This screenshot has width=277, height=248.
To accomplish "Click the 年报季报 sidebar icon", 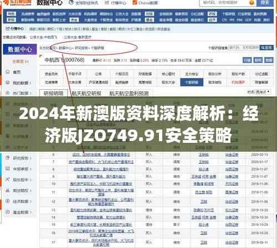I will tap(8, 168).
